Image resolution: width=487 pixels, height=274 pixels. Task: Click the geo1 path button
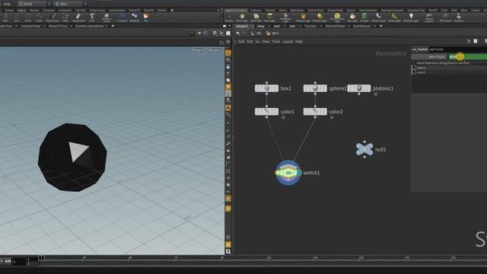(x=272, y=33)
